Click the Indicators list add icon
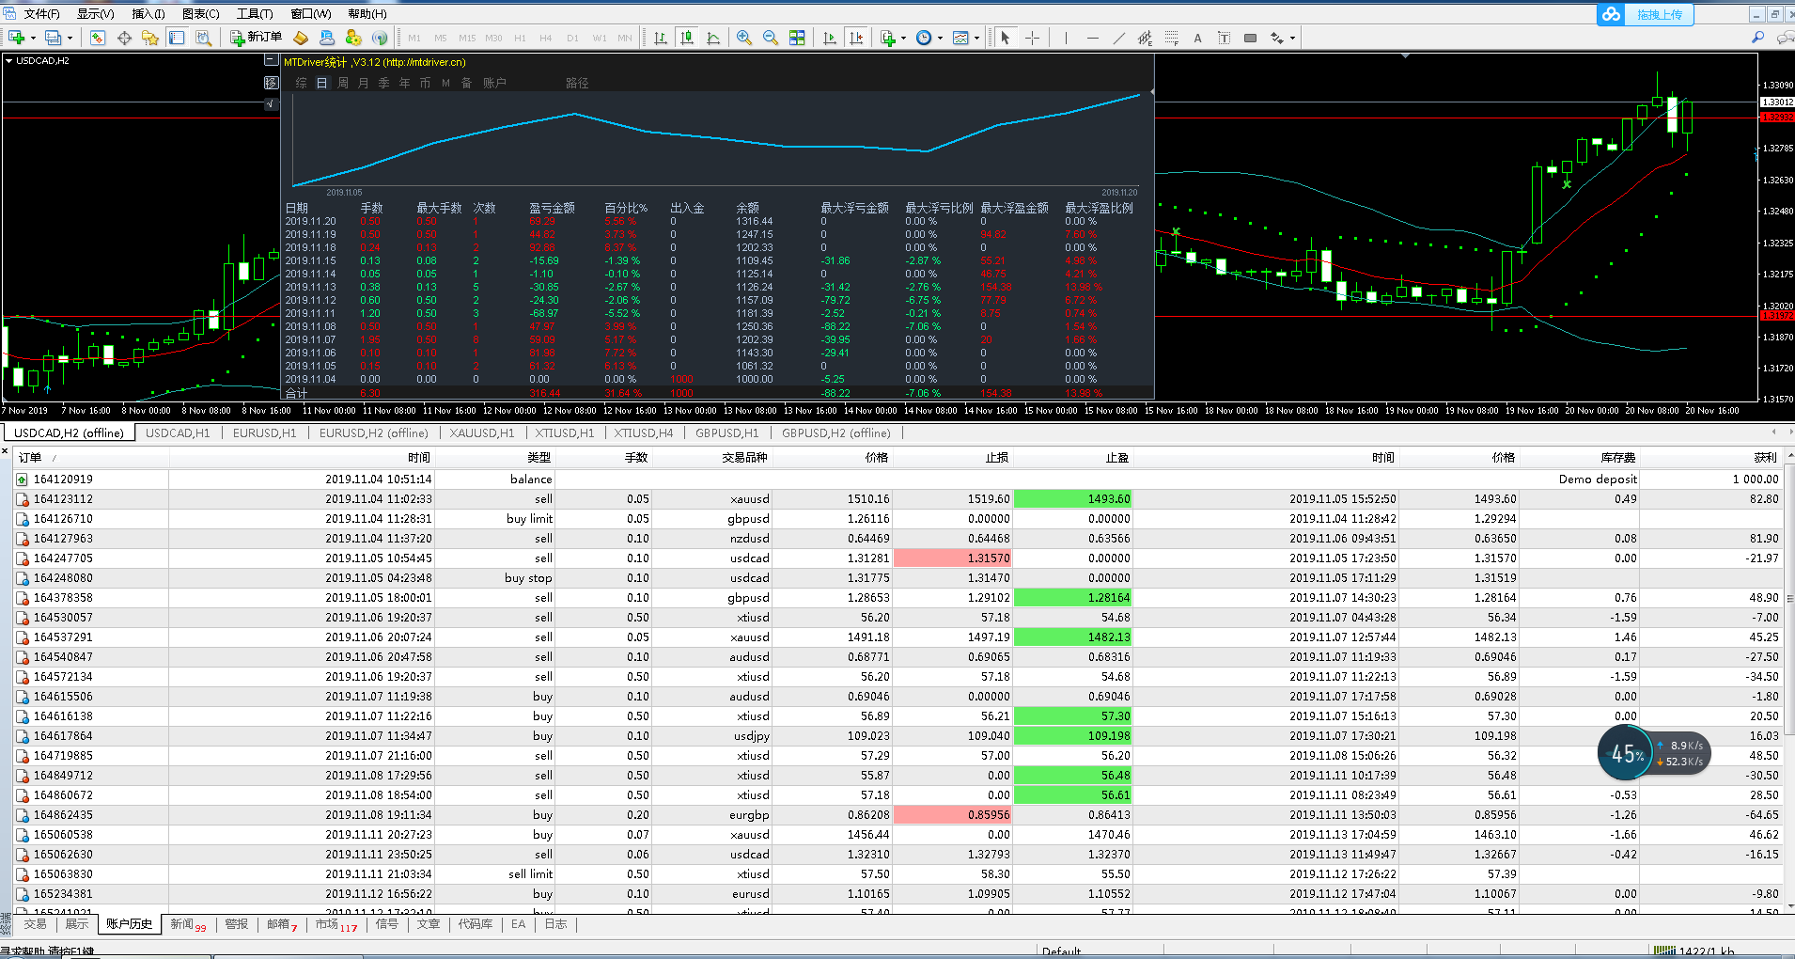Screen dimensions: 1795x959 (x=888, y=38)
